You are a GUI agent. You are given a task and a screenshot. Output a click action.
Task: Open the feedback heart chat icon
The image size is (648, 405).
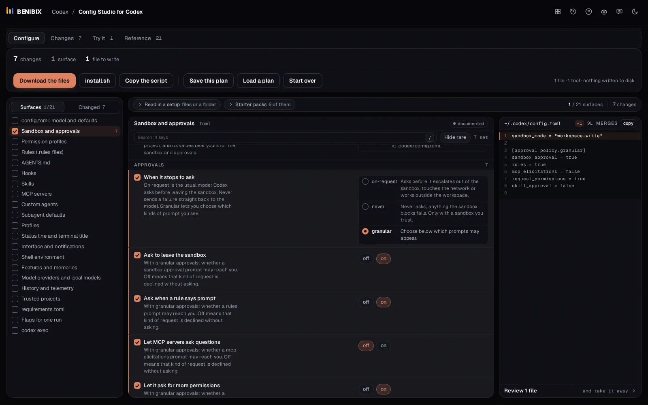(x=619, y=12)
